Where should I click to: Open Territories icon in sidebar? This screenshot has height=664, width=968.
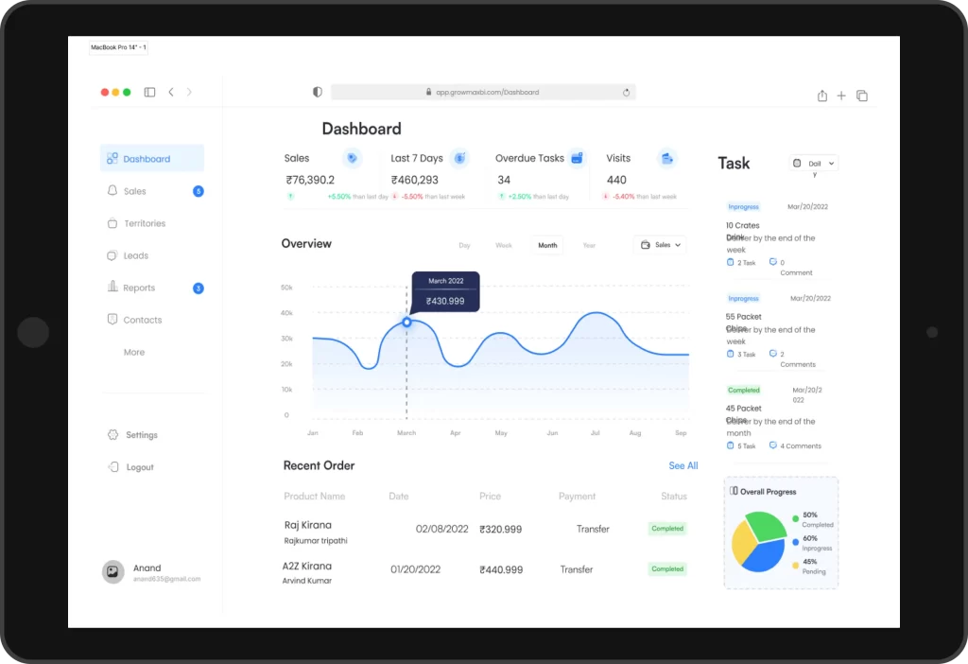tap(112, 223)
